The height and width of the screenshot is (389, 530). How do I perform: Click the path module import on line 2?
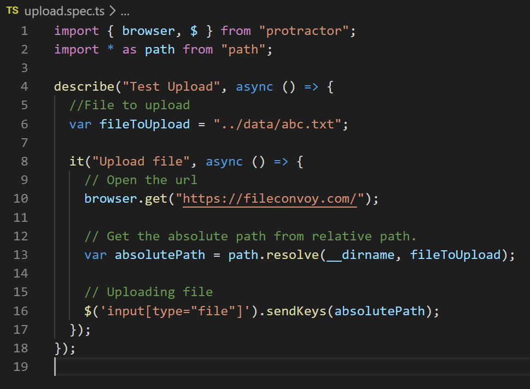160,49
